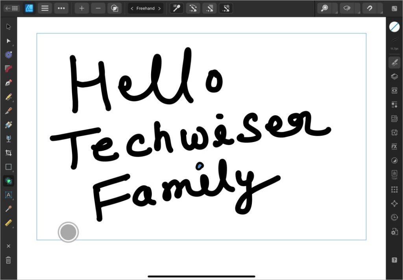The image size is (403, 280).
Task: Click the left chevron beside Freehand
Action: [132, 9]
